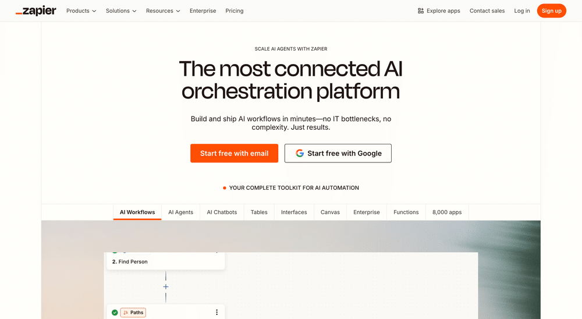The image size is (582, 319).
Task: Select the Enterprise tab below toolkit heading
Action: point(366,212)
